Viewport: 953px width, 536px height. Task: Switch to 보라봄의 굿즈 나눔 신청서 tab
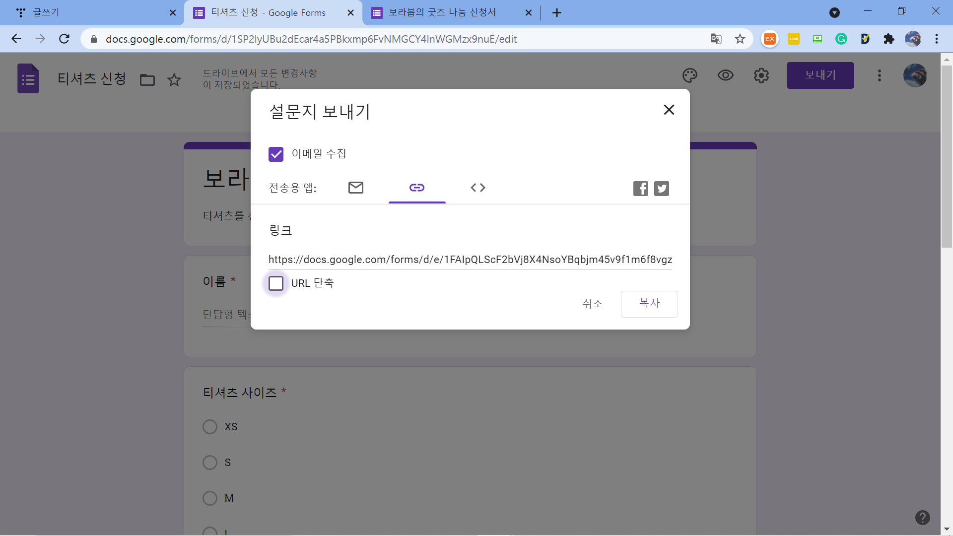coord(442,12)
